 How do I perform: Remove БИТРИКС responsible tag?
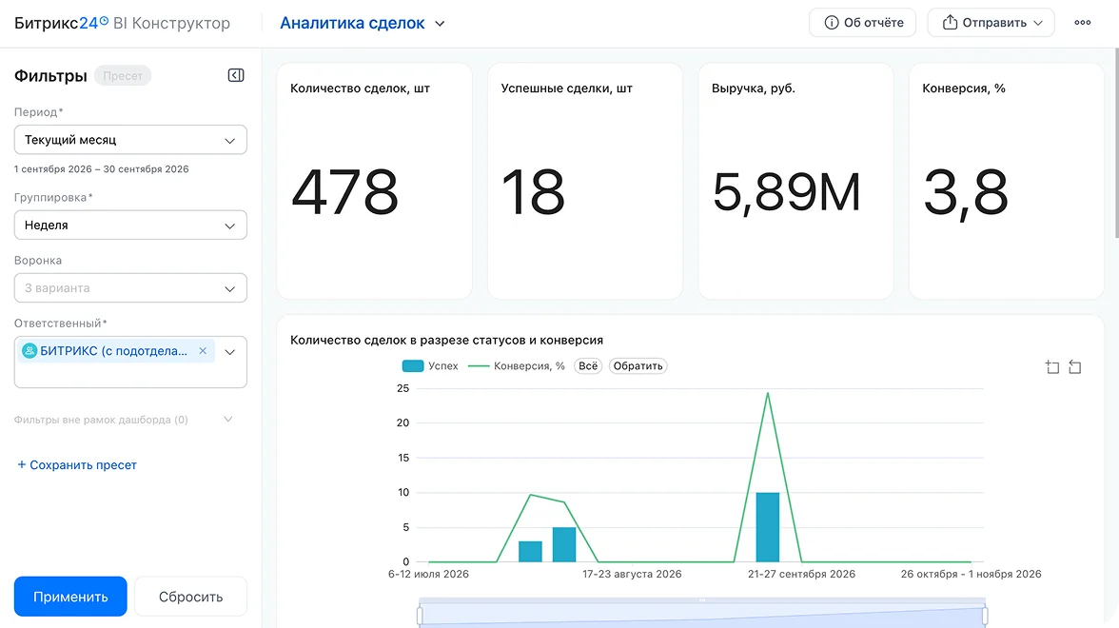pos(203,351)
